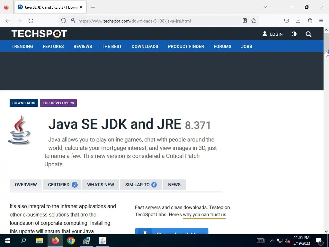Open the JOBS page
Image resolution: width=329 pixels, height=247 pixels.
click(246, 46)
